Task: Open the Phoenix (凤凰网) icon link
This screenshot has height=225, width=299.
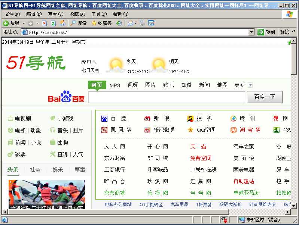Action: (104, 130)
